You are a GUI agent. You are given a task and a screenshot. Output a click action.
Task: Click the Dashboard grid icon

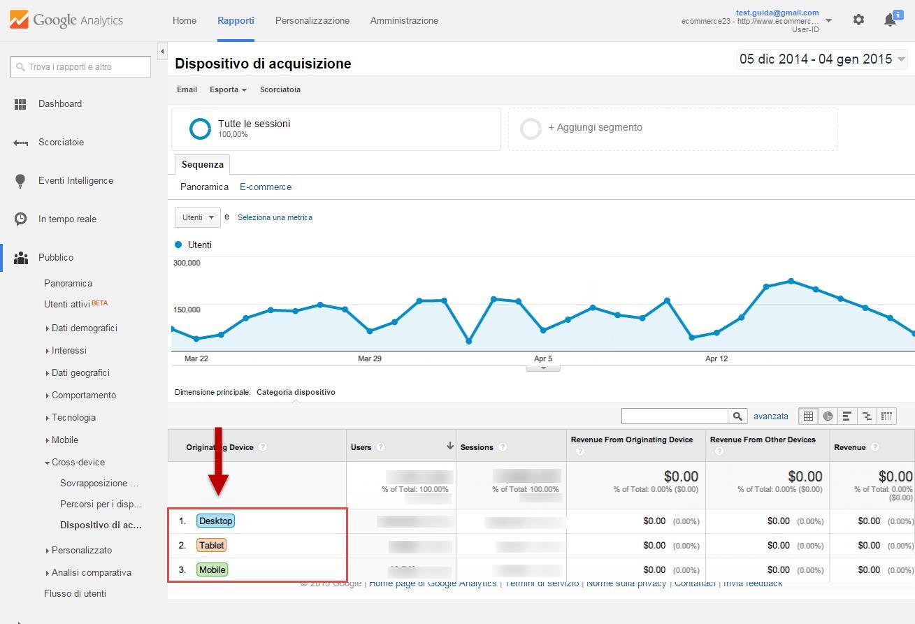[20, 104]
